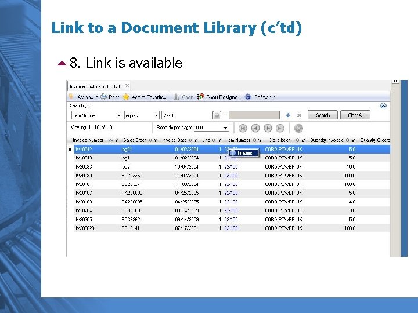Close the Invoice History w/ BOL tab
Screen dimensions: 418x313
click(x=127, y=86)
